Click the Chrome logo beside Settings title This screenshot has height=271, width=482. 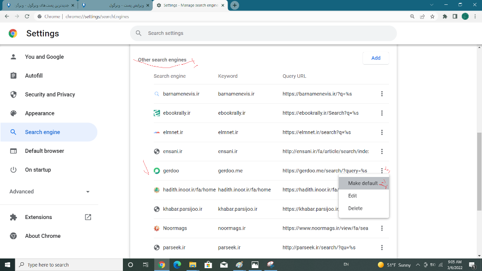(x=13, y=33)
